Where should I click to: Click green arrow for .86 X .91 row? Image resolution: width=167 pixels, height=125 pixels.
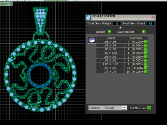pos(146,60)
